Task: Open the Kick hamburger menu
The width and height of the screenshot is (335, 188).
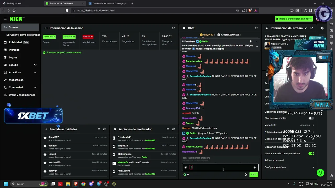Action: pos(5,19)
